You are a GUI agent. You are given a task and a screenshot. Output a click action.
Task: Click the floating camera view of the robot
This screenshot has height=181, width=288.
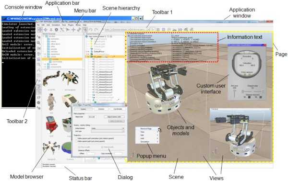coord(240,134)
